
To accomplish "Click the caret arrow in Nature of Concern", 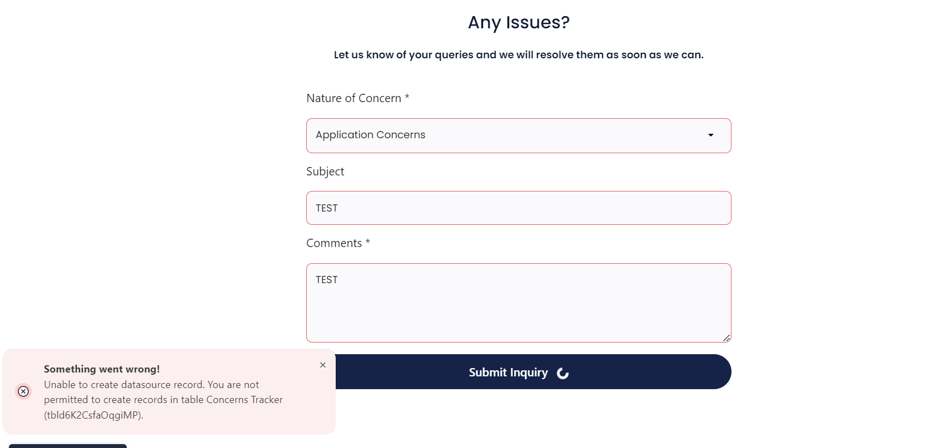I will 710,135.
